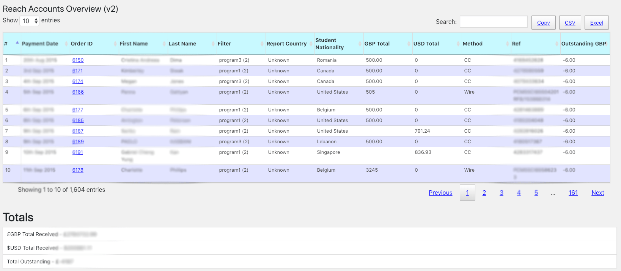Select pagination page 1

click(467, 193)
